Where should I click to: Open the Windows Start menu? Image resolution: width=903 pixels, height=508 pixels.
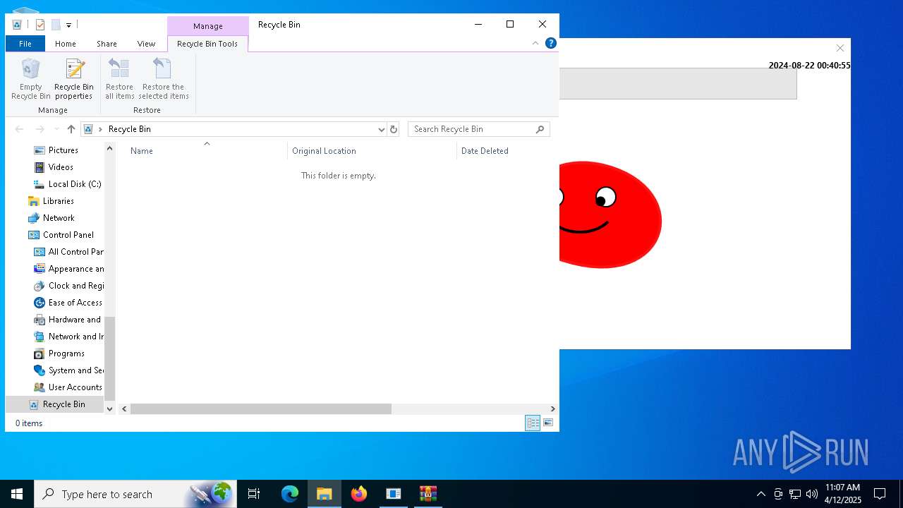17,494
